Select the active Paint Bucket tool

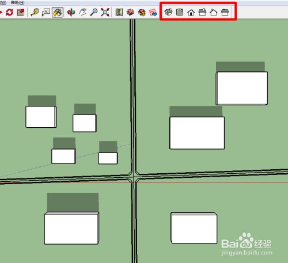click(58, 13)
